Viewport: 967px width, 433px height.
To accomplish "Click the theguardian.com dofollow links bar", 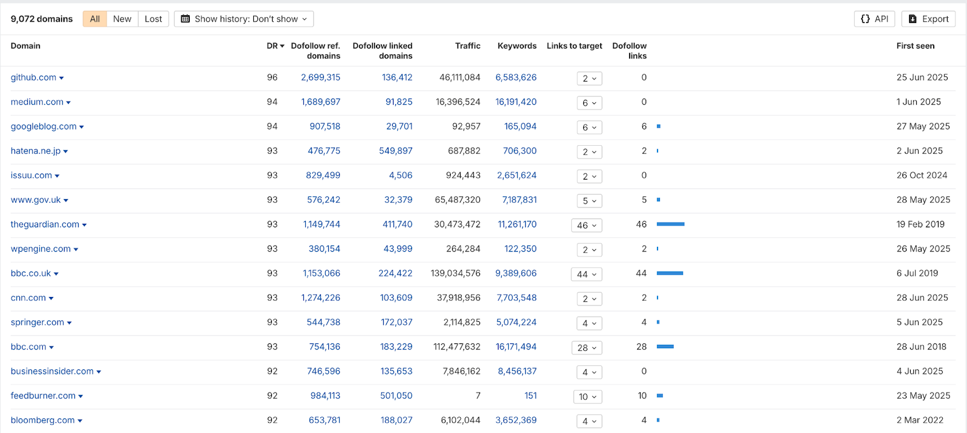I will point(671,224).
